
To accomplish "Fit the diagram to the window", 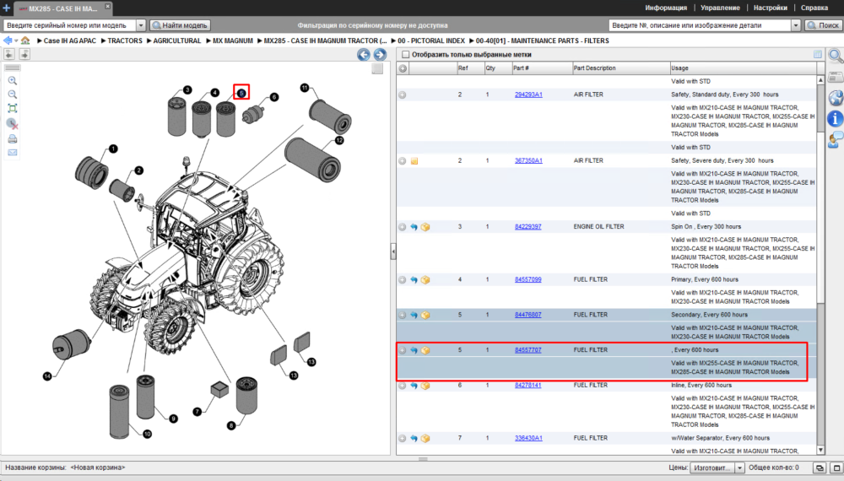I will point(12,109).
